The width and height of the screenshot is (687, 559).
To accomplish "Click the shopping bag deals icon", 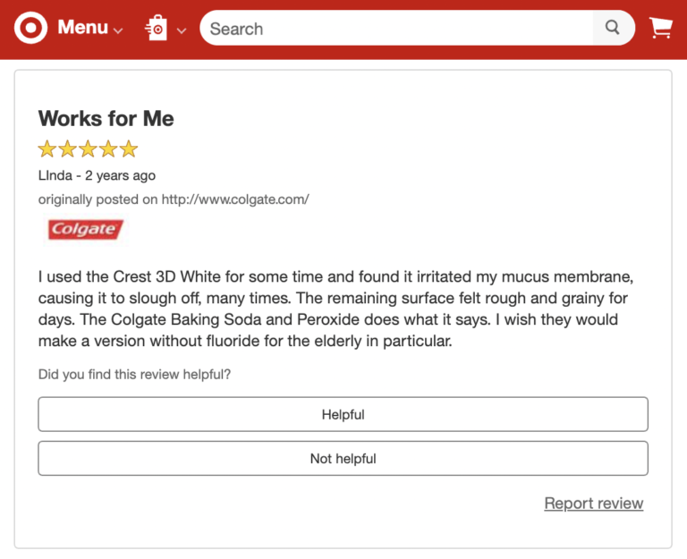I will [x=157, y=28].
